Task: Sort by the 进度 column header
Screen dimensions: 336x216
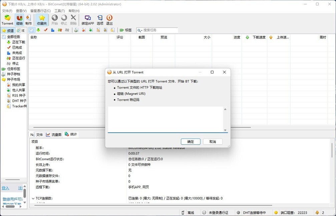Action: point(227,37)
